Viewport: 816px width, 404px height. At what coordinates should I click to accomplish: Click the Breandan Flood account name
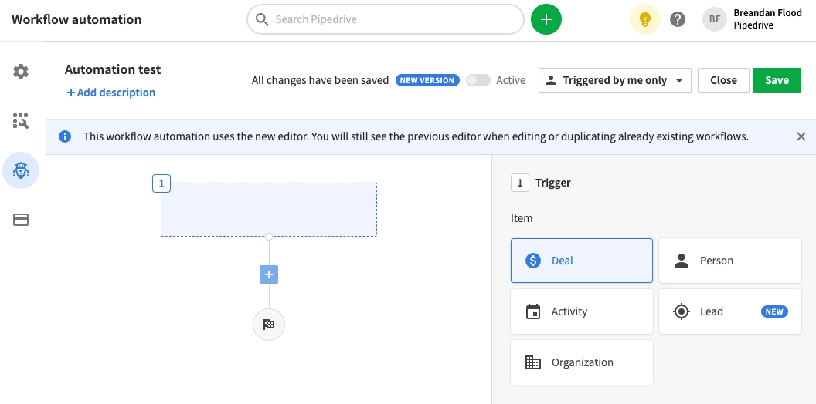(x=767, y=13)
